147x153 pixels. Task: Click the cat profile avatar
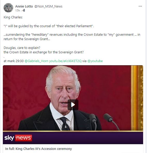8,8
